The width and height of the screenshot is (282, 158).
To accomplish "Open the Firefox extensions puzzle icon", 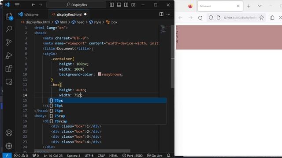I will click(x=272, y=18).
